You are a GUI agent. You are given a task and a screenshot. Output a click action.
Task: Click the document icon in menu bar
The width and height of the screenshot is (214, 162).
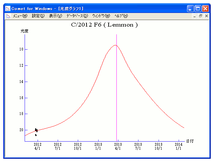pyautogui.click(x=8, y=16)
